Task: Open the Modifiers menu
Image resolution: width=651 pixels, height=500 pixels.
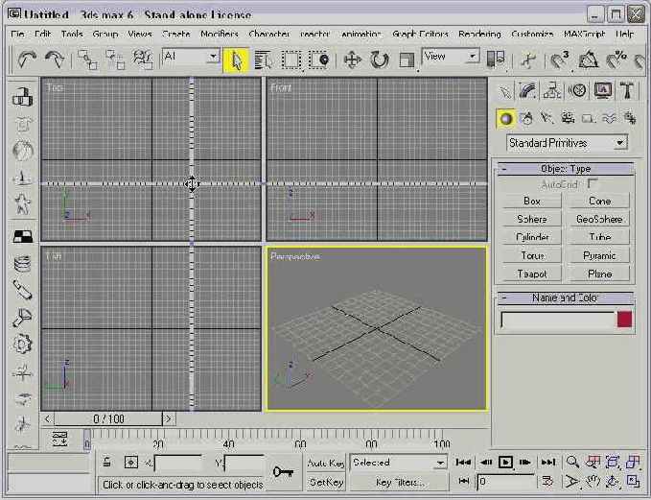Action: (220, 34)
